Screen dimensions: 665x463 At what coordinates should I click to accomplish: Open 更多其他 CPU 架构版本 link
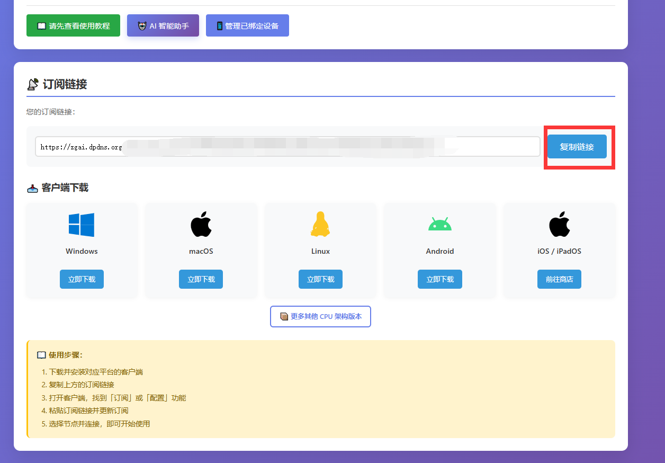tap(320, 316)
